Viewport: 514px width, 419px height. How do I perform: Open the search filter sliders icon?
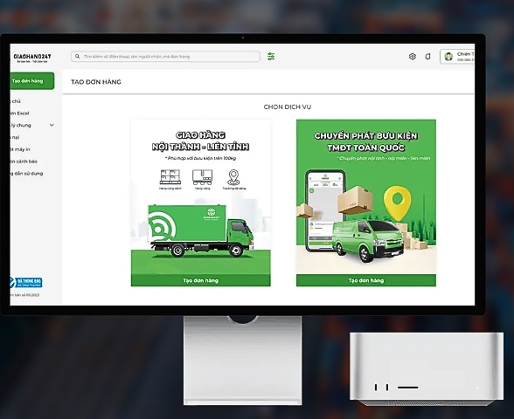pos(271,56)
